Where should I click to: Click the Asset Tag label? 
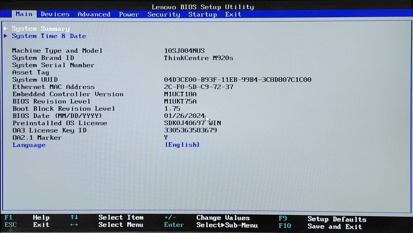31,73
